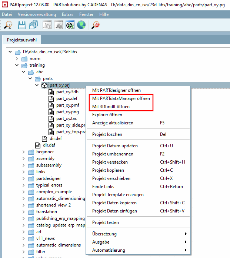Click the file icon beside part_xy.png
Screen dimensions: 230x258
coord(51,112)
